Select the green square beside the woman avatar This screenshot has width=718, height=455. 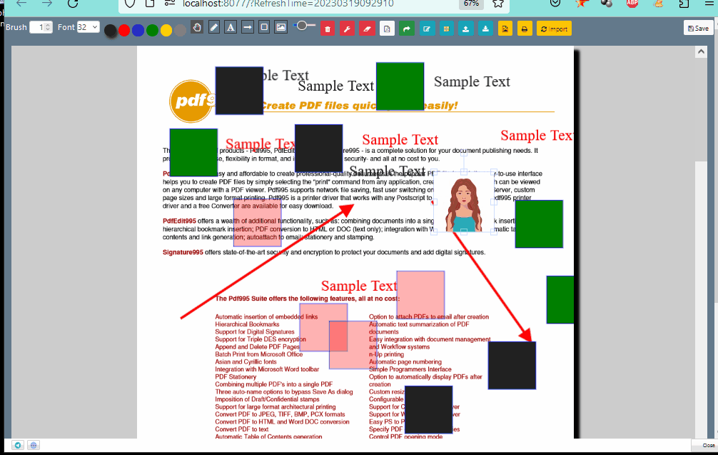click(x=539, y=224)
